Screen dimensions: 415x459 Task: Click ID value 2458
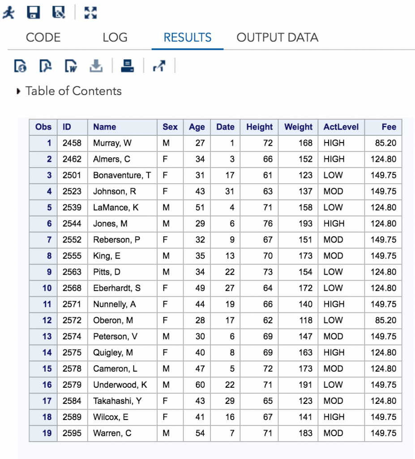pyautogui.click(x=72, y=143)
